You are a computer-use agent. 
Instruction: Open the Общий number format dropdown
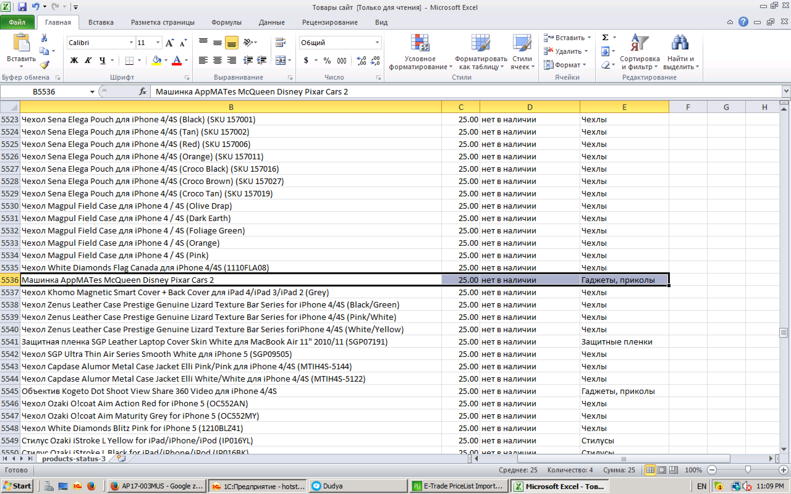click(377, 43)
